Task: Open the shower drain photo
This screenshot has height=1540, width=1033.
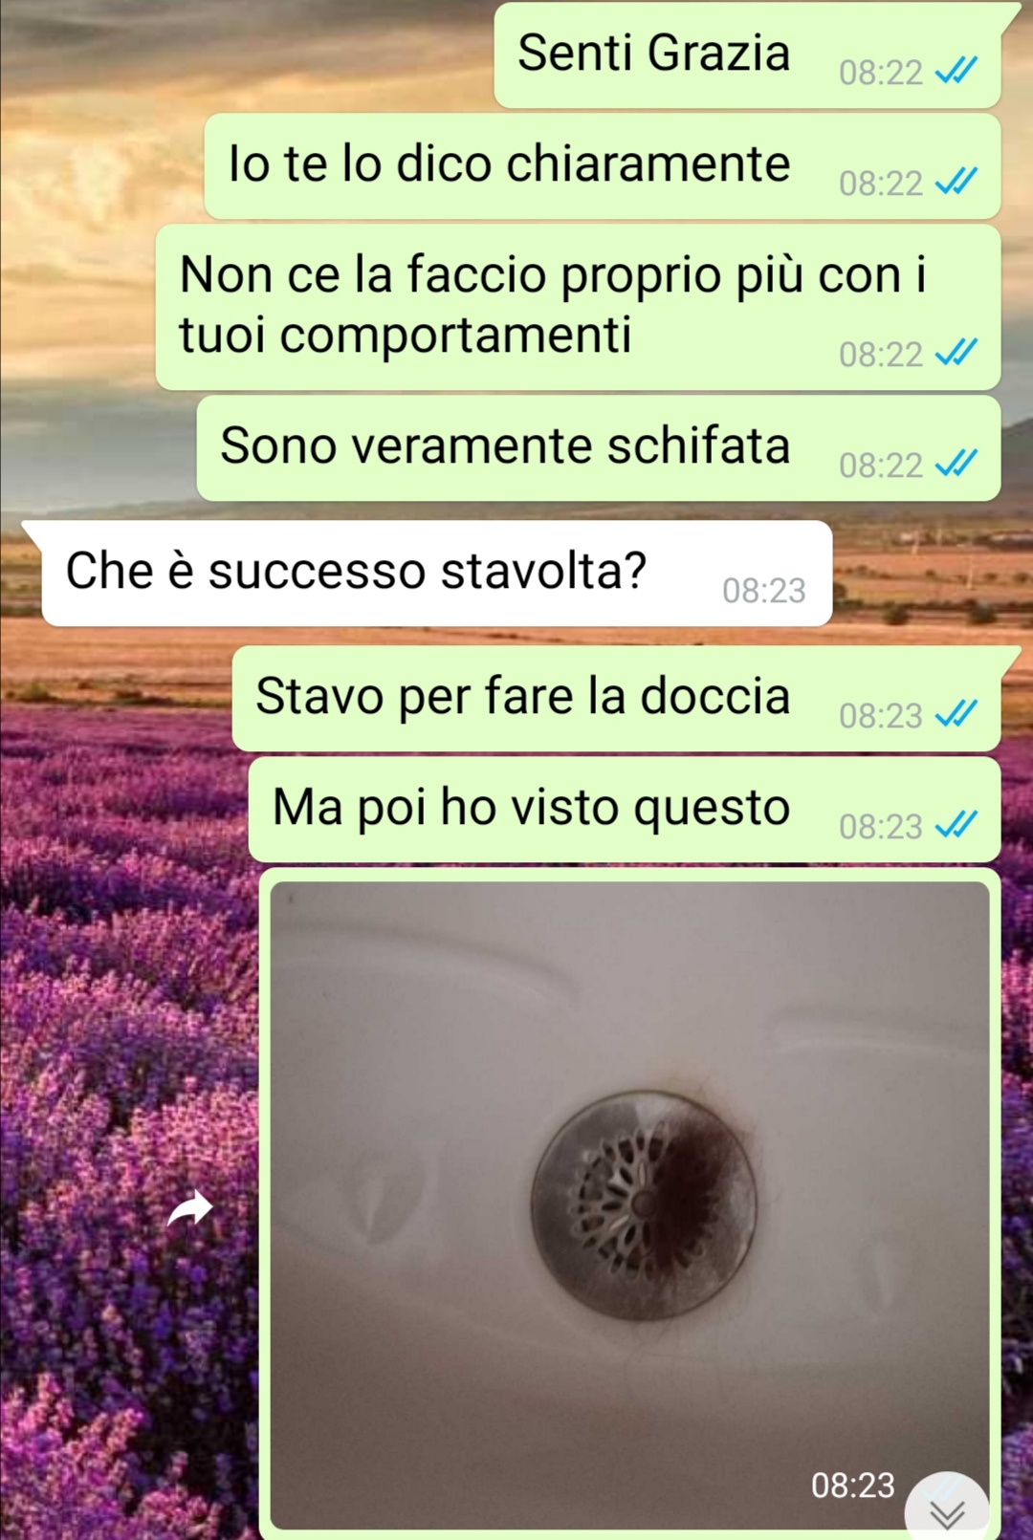Action: [x=629, y=1204]
